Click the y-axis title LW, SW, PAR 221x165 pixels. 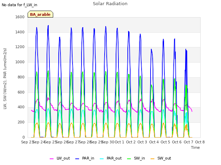5,79
